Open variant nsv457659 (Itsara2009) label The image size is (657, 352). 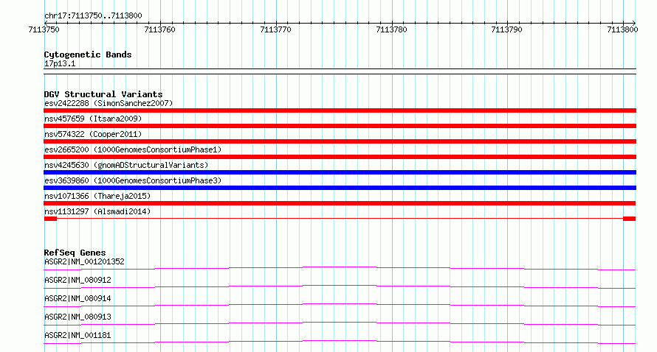93,119
